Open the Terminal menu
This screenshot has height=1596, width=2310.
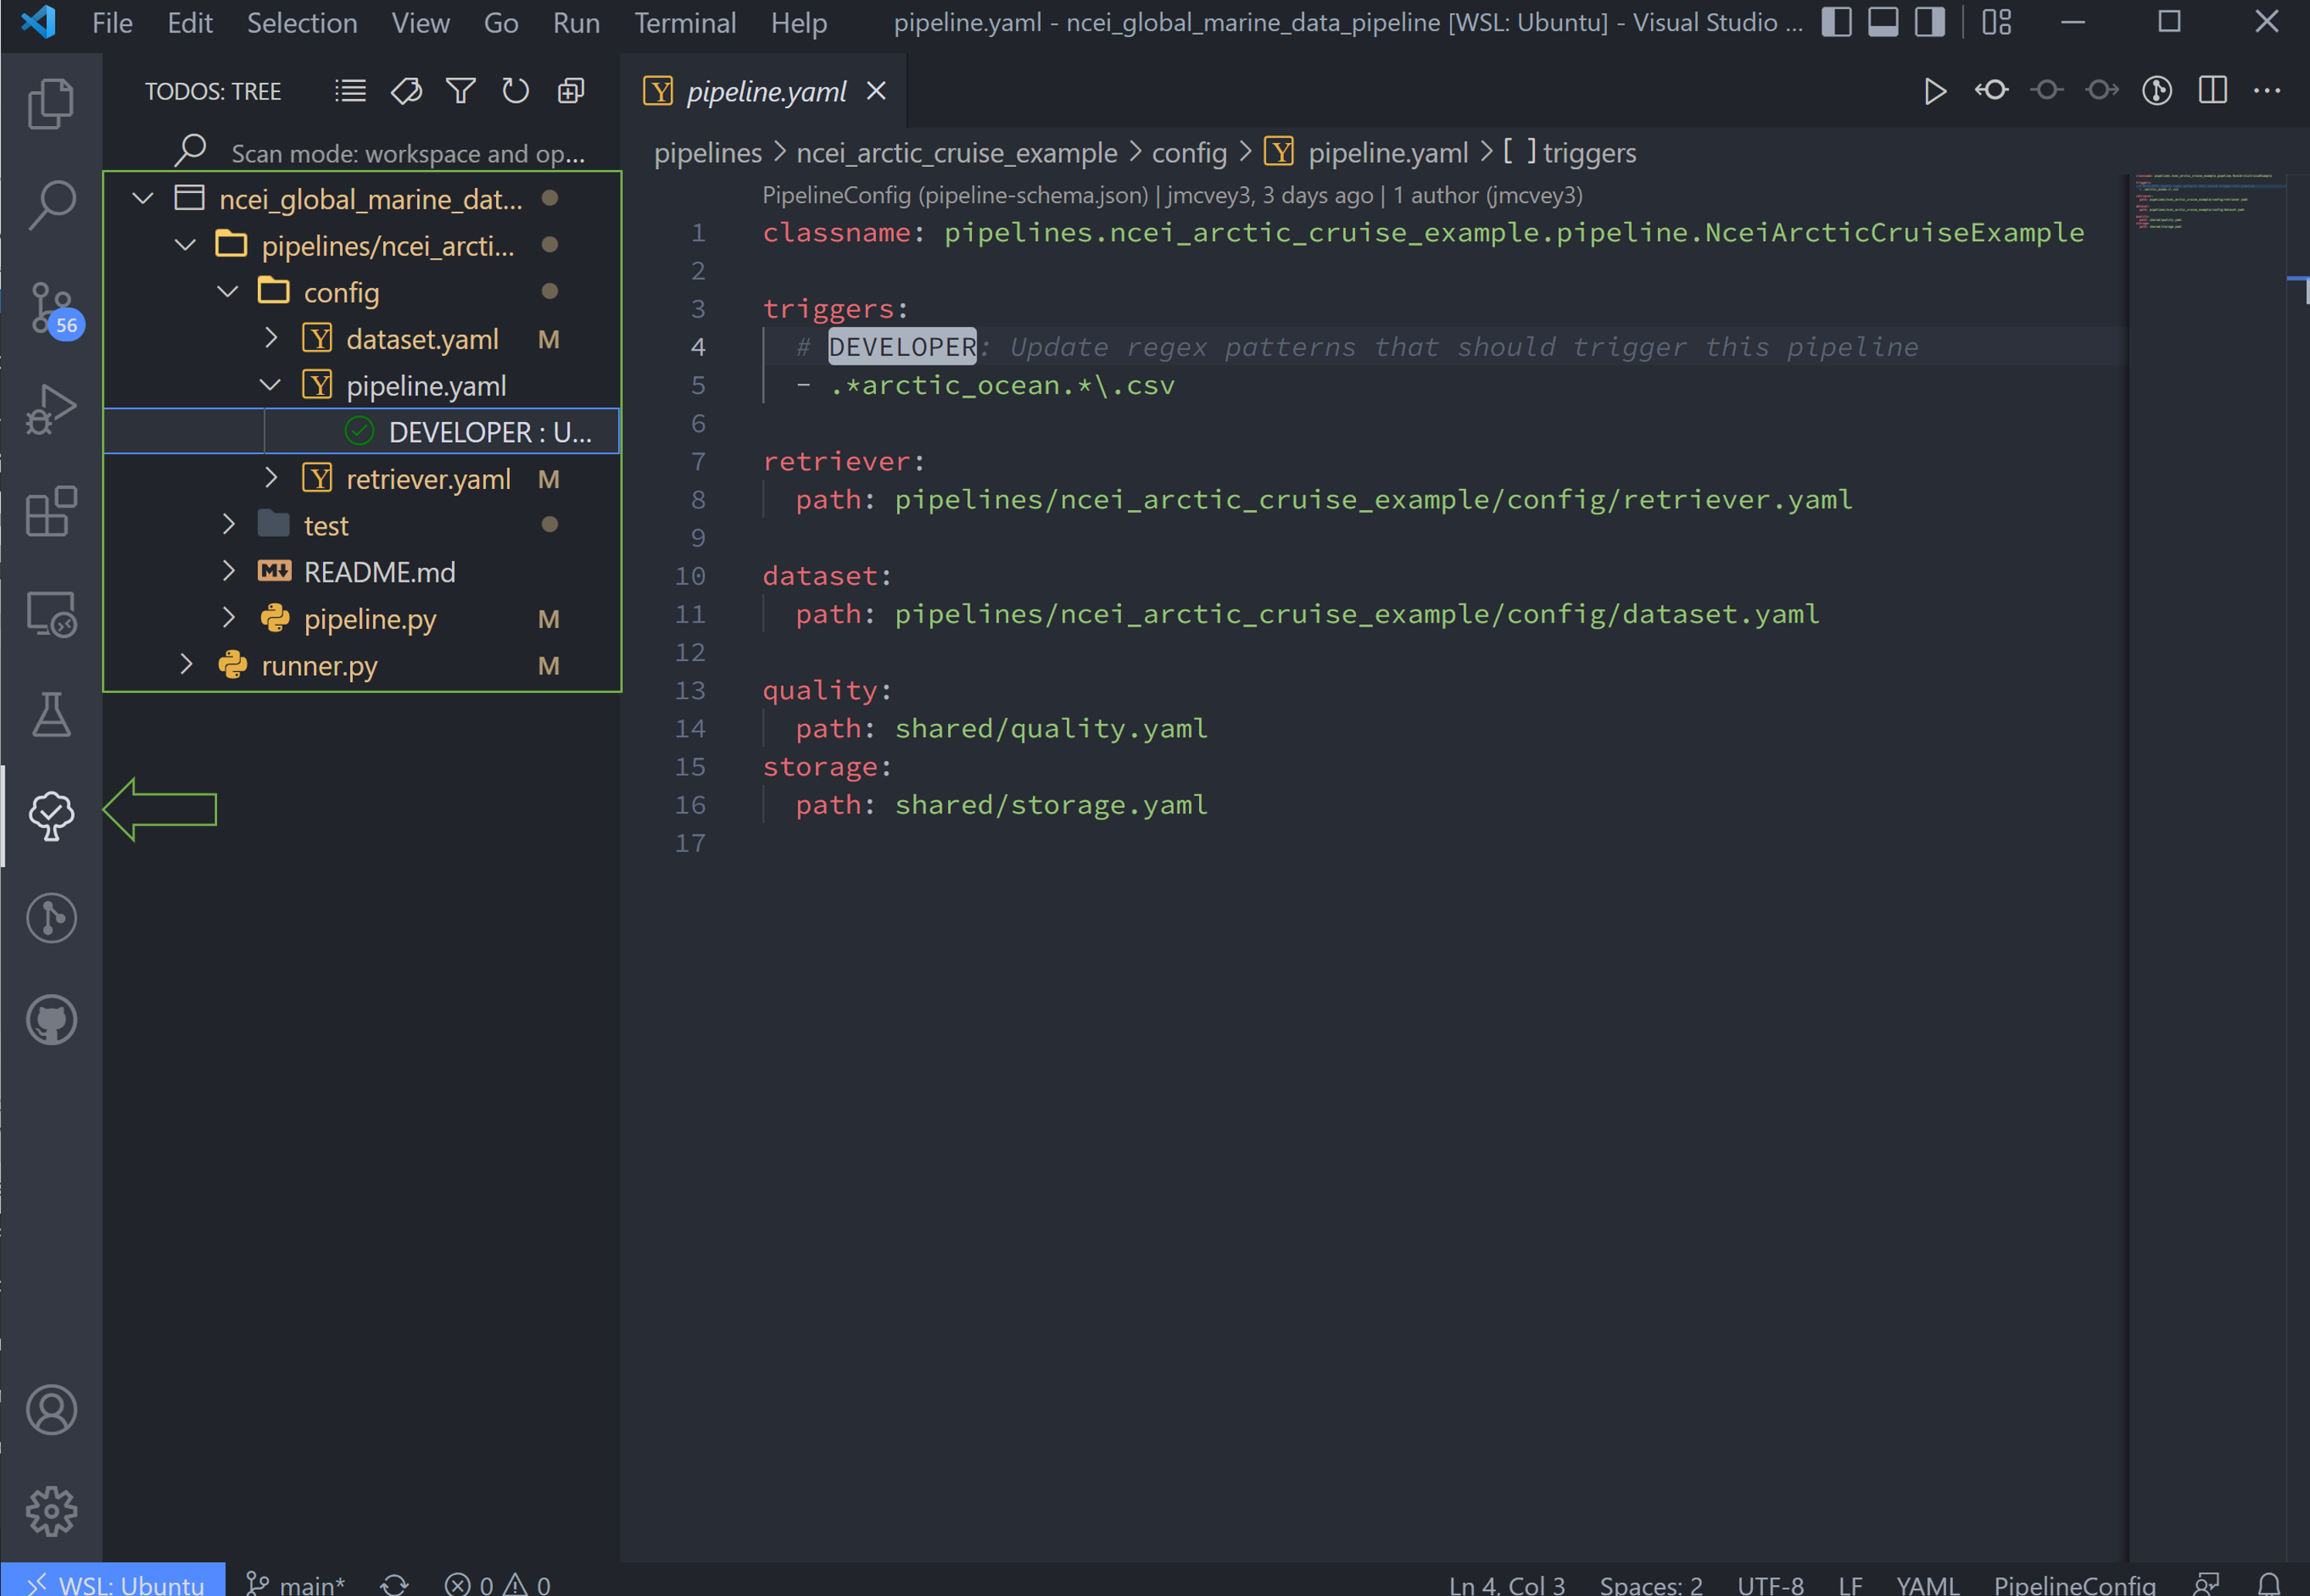(x=685, y=23)
